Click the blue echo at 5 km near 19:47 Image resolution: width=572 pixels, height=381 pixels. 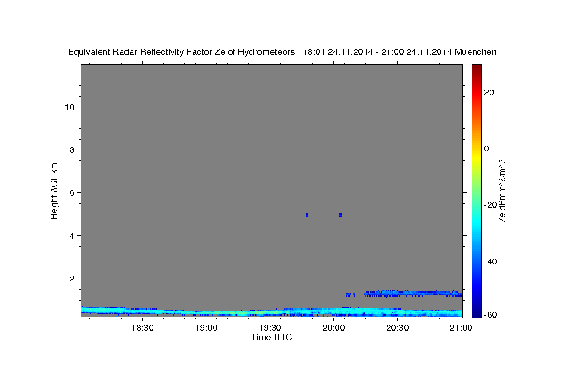coord(307,215)
